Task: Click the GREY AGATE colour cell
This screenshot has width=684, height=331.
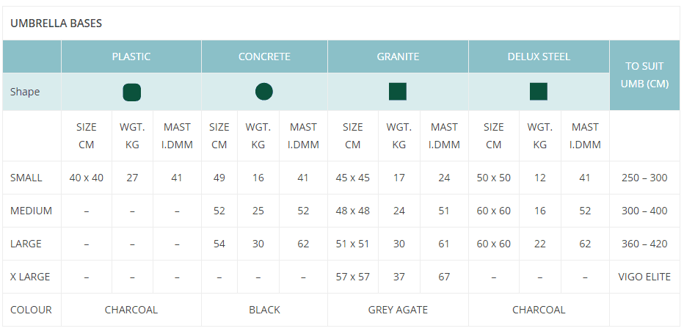Action: (398, 310)
